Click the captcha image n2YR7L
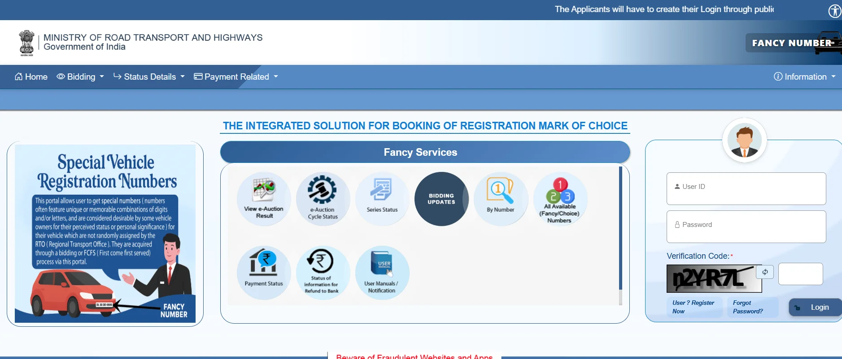842x359 pixels. tap(714, 278)
